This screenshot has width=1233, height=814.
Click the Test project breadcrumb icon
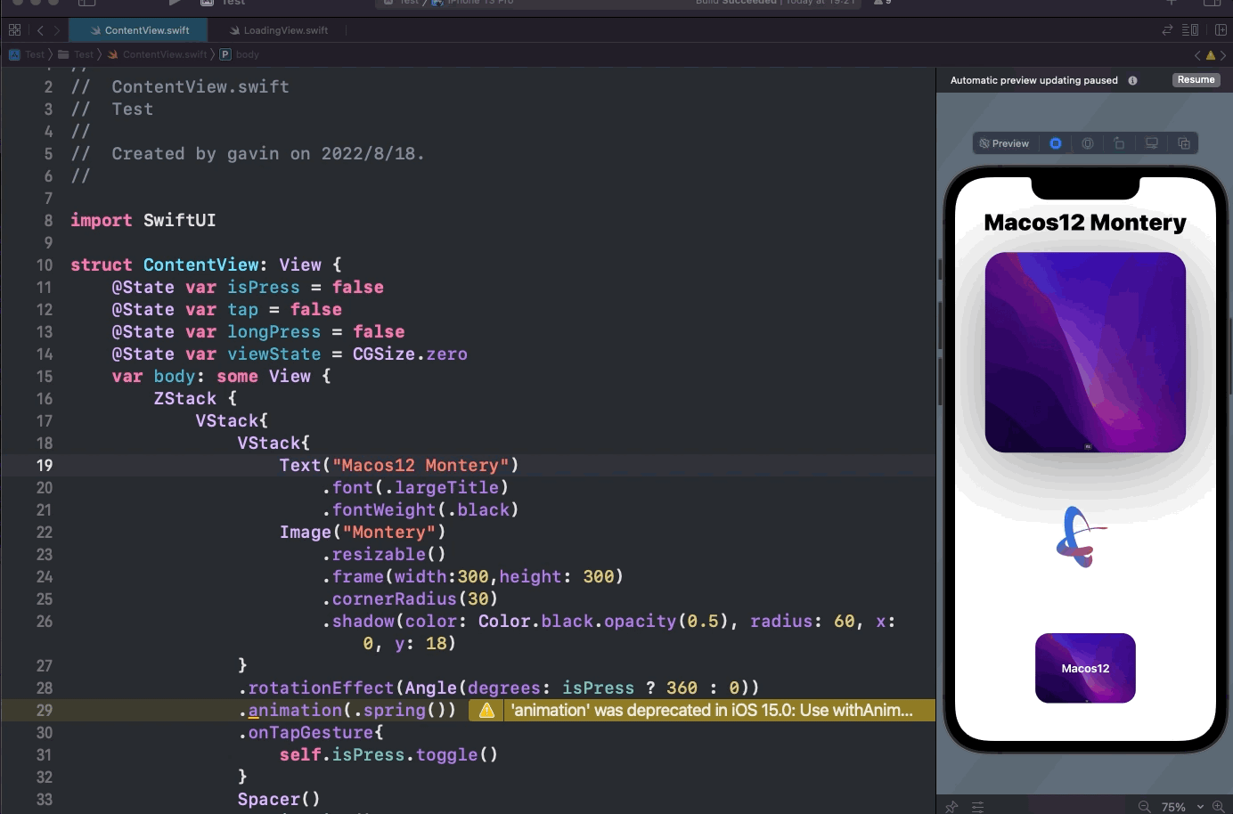pos(14,54)
